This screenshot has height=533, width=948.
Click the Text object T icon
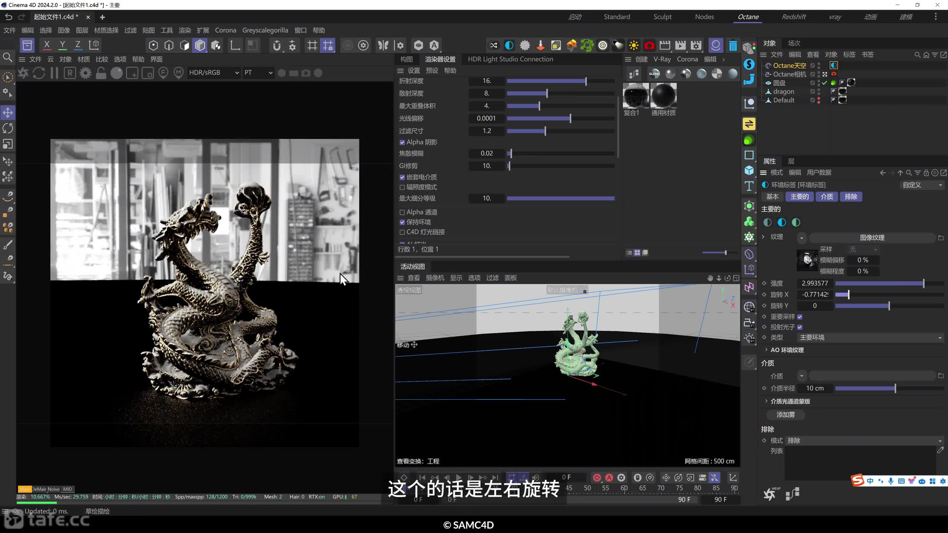749,186
